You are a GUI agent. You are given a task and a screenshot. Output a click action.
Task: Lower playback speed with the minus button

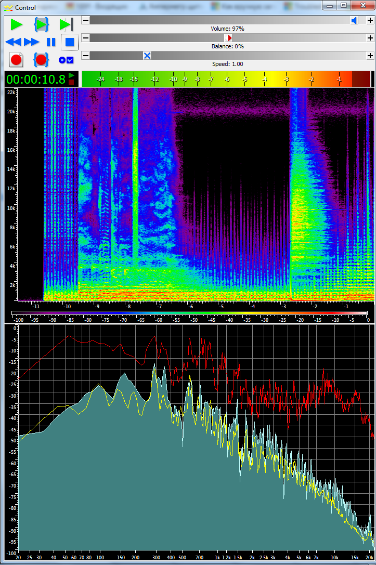tap(86, 56)
